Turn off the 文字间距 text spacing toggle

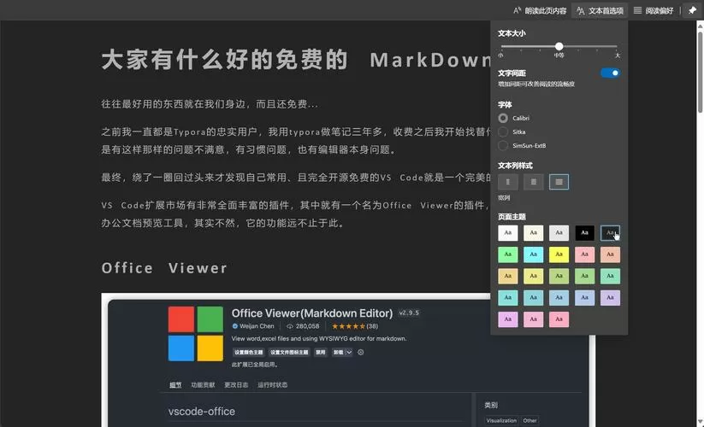click(x=611, y=73)
